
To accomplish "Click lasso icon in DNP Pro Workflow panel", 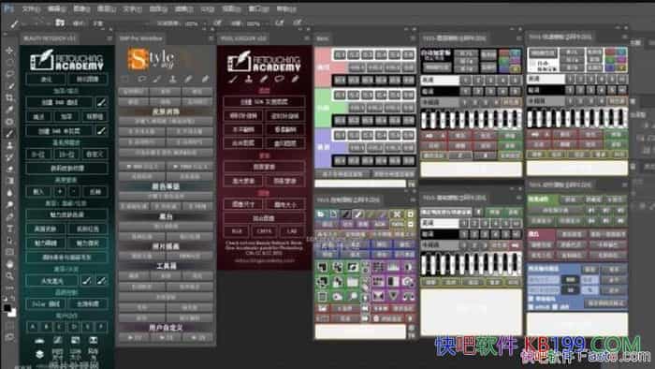I will pyautogui.click(x=141, y=79).
